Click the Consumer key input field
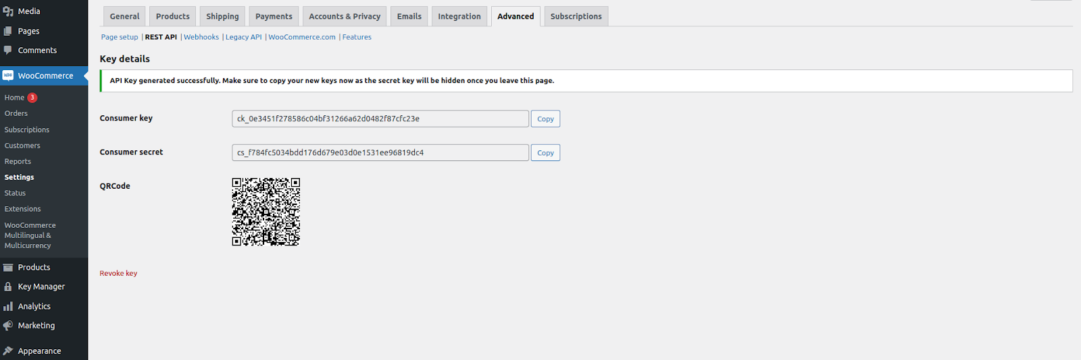 tap(380, 119)
